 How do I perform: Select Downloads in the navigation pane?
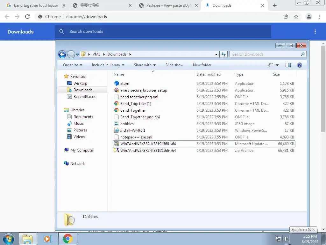83,90
